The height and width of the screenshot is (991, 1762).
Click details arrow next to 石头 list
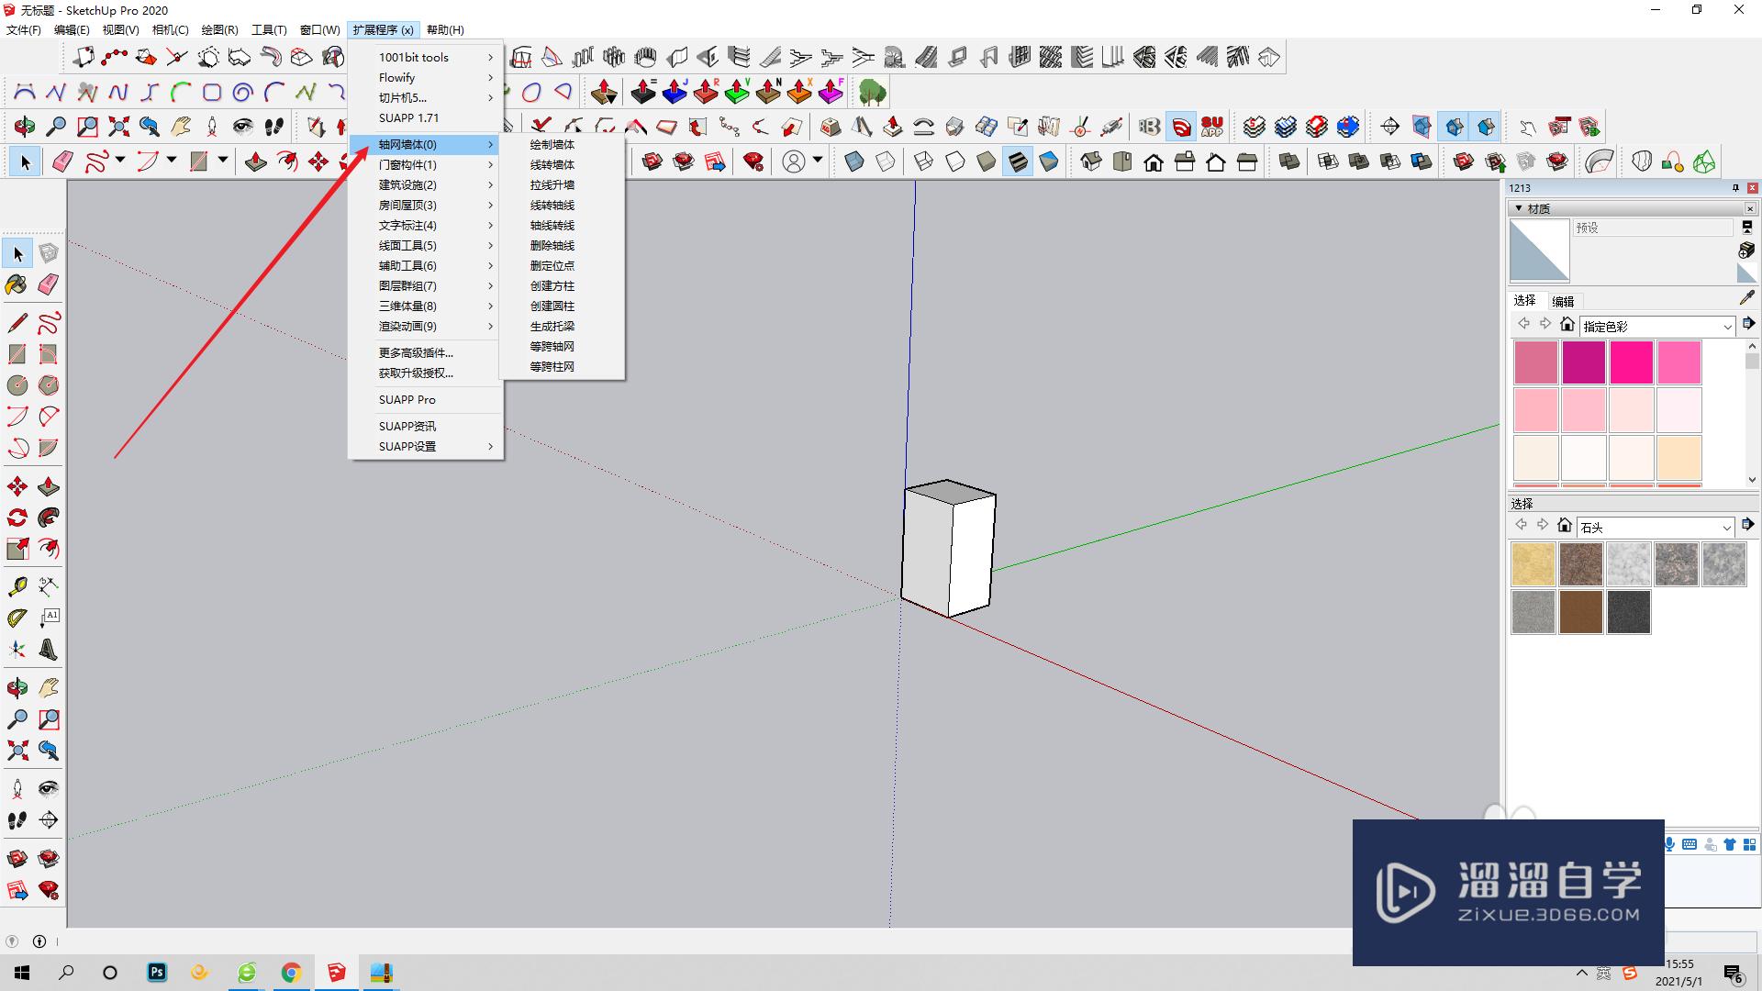point(1748,525)
